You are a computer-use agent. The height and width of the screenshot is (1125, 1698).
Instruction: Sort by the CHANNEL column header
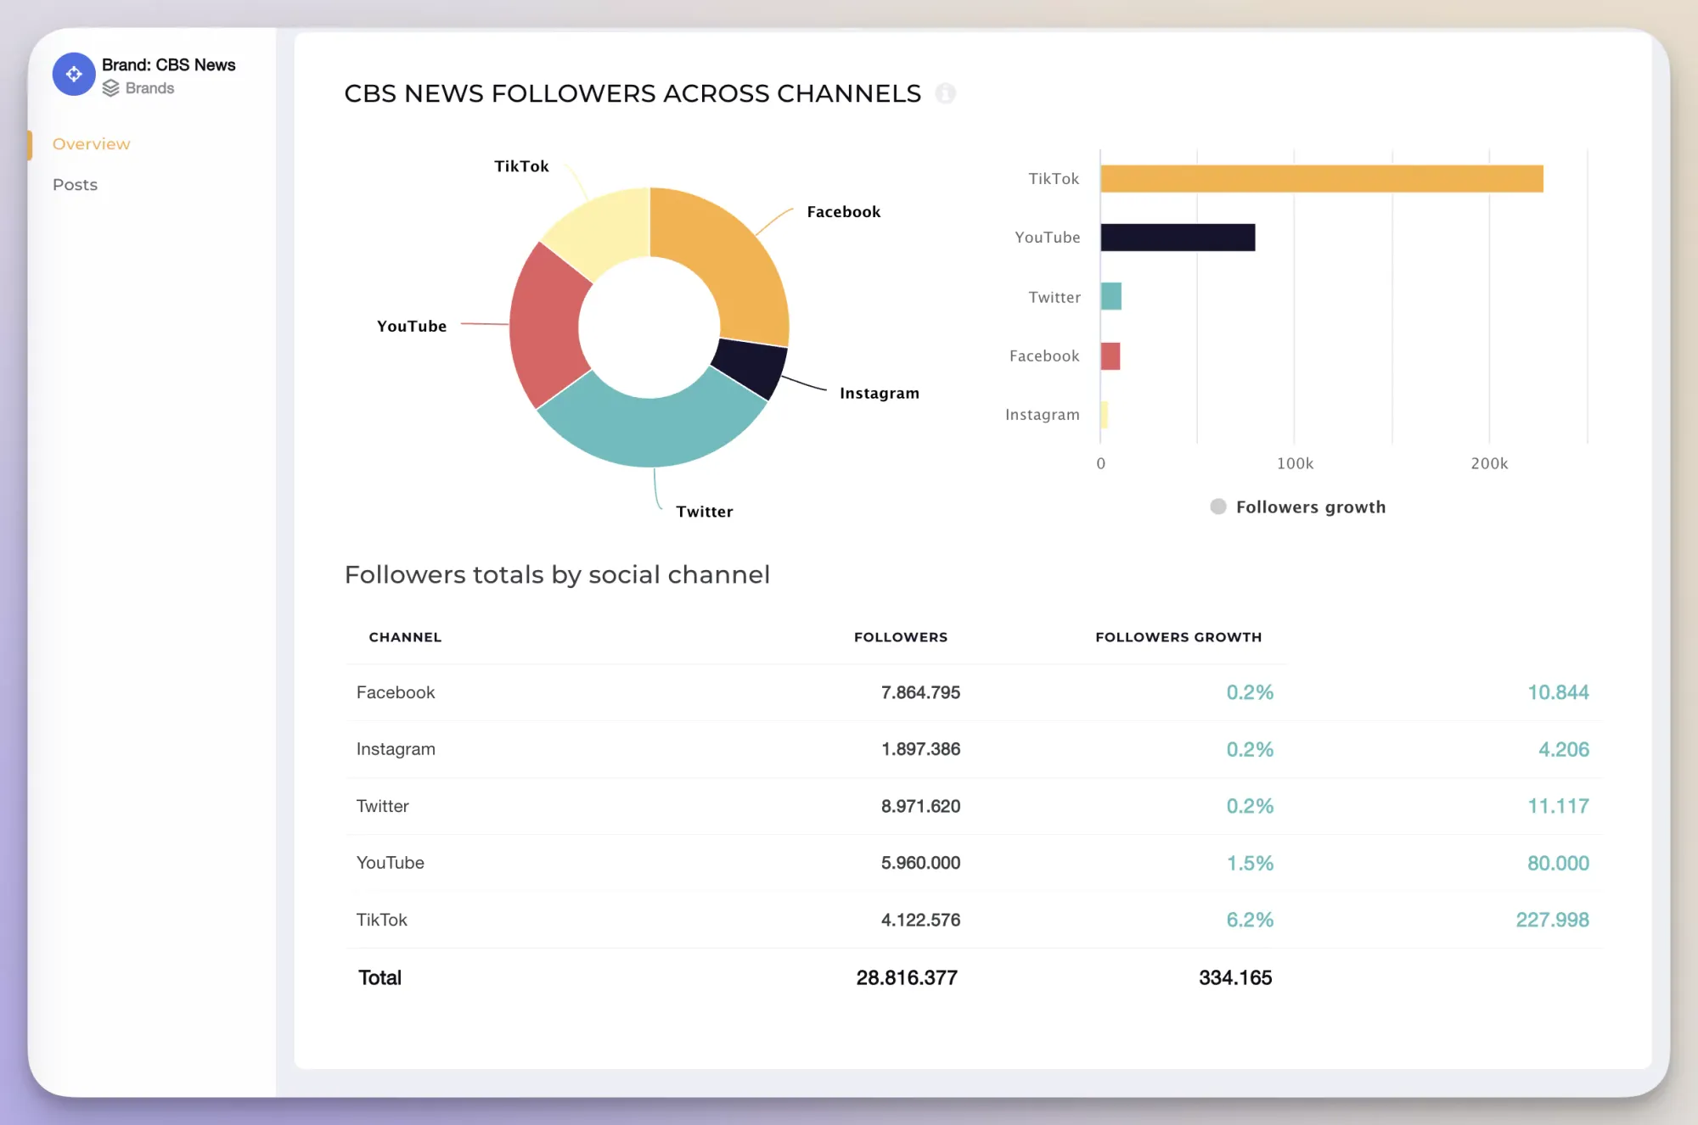coord(405,637)
